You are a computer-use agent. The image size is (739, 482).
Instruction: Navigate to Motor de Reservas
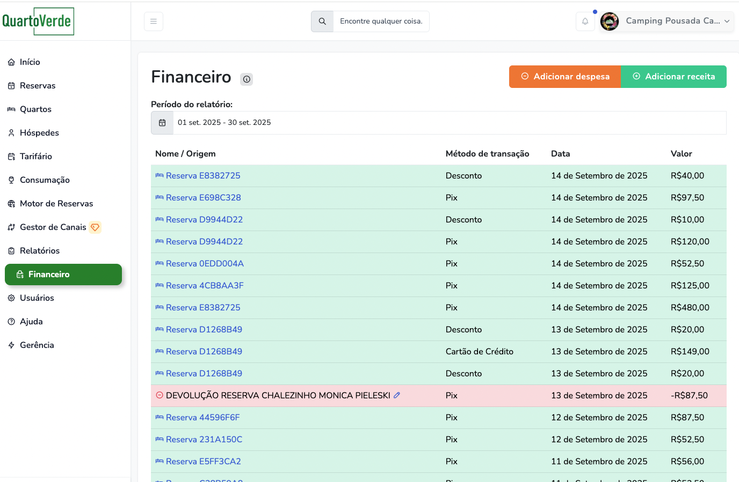click(56, 204)
